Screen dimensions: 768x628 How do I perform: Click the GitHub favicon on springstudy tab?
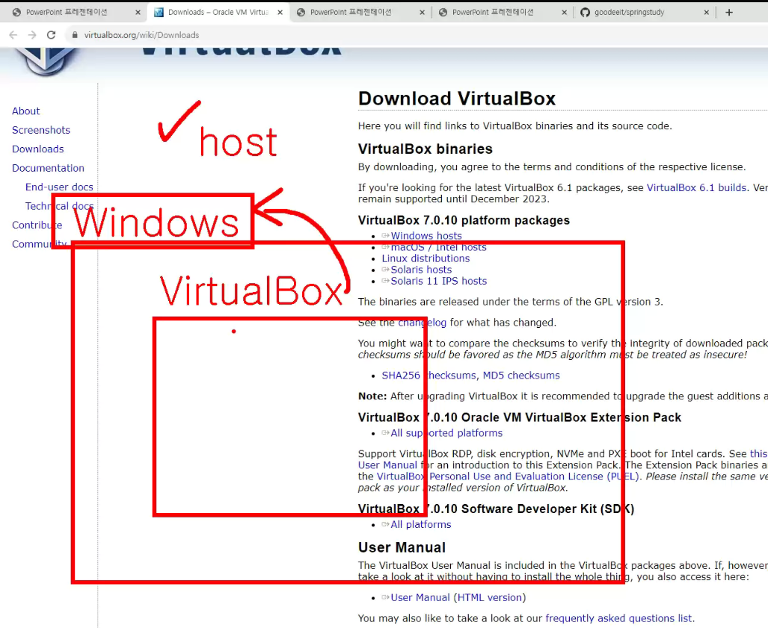pyautogui.click(x=585, y=12)
